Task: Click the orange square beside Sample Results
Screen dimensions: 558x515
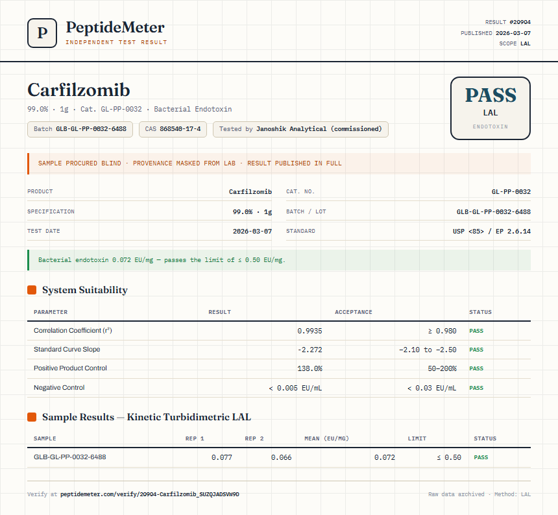Action: 32,417
